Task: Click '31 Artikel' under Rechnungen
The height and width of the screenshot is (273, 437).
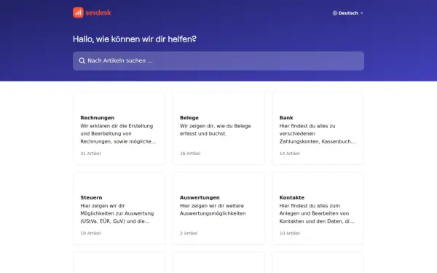Action: [x=90, y=154]
